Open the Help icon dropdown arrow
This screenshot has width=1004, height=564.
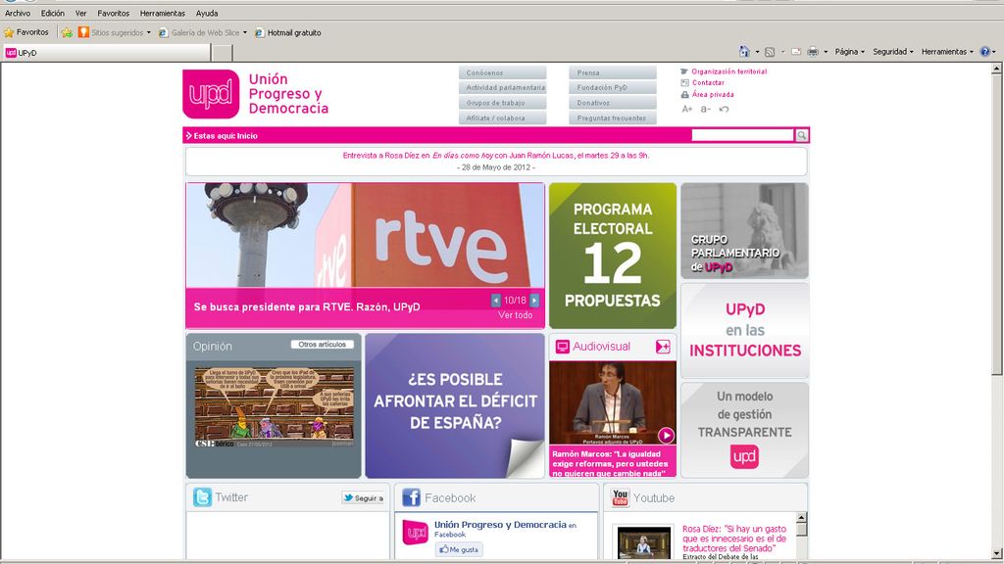994,52
